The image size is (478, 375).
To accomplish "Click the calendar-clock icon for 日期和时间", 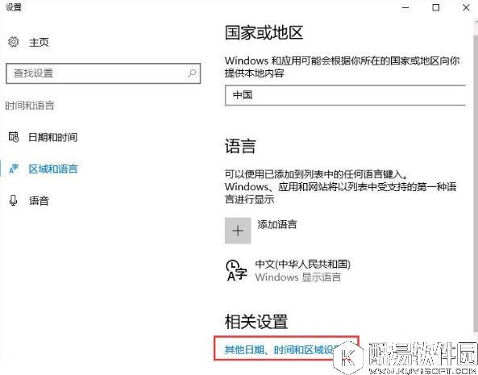I will pos(14,137).
